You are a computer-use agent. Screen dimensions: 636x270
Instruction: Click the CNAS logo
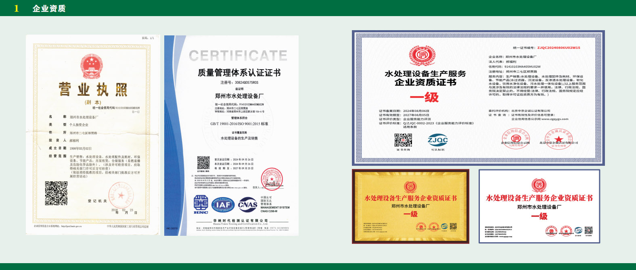248,204
